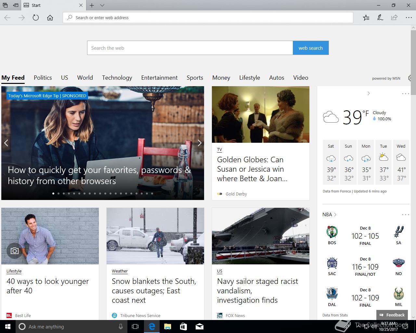Open Snow blankets the South article
Screen dimensions: 416x333
(x=154, y=291)
